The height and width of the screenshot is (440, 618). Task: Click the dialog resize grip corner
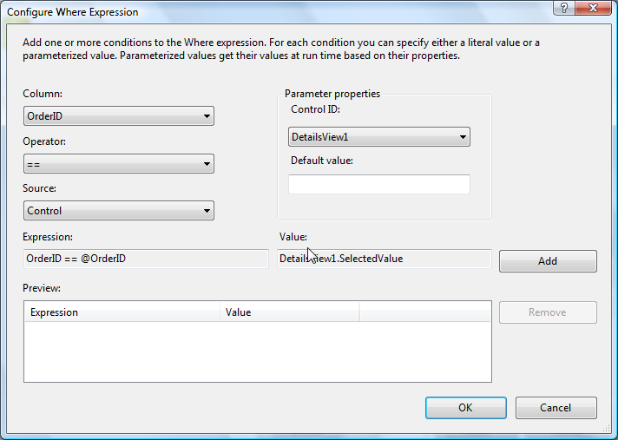[611, 433]
